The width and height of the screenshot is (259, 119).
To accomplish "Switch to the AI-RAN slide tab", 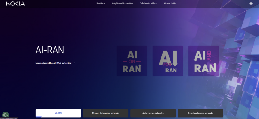I will [x=58, y=113].
